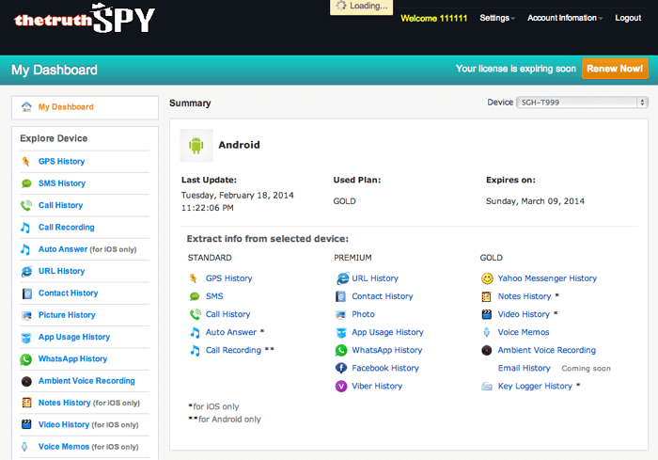Click the Facebook History icon
This screenshot has width=658, height=460.
(342, 368)
